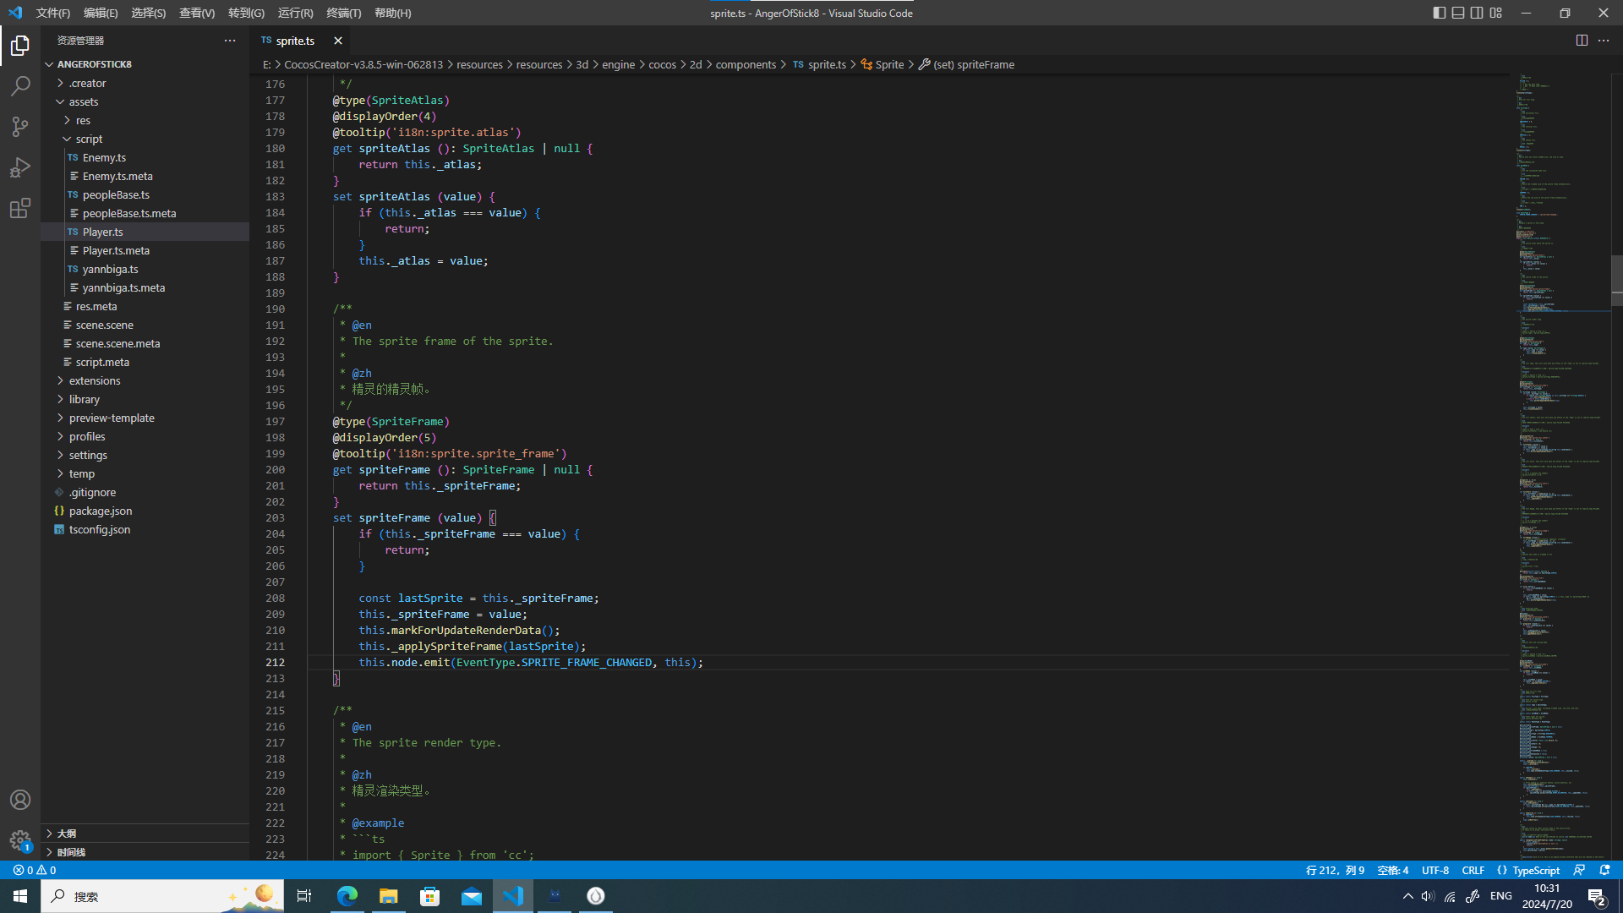Collapse the script folder
1623x913 pixels.
pyautogui.click(x=88, y=139)
